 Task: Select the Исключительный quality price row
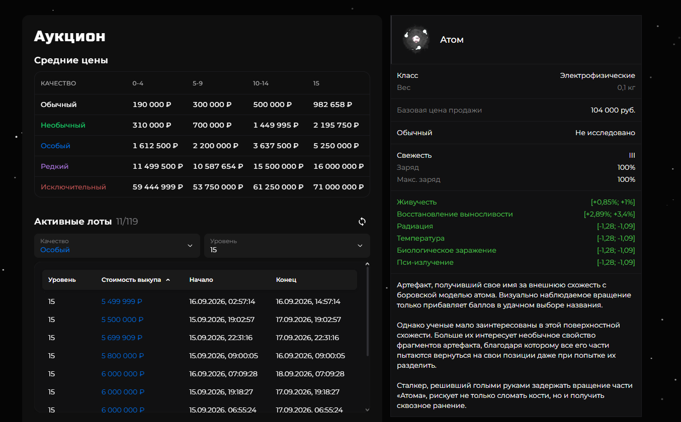202,187
